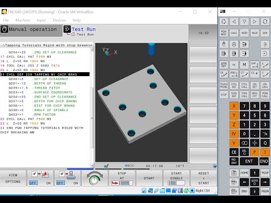Click the gray STOP key on keypad
Image resolution: width=271 pixels, height=203 pixels.
(224, 95)
